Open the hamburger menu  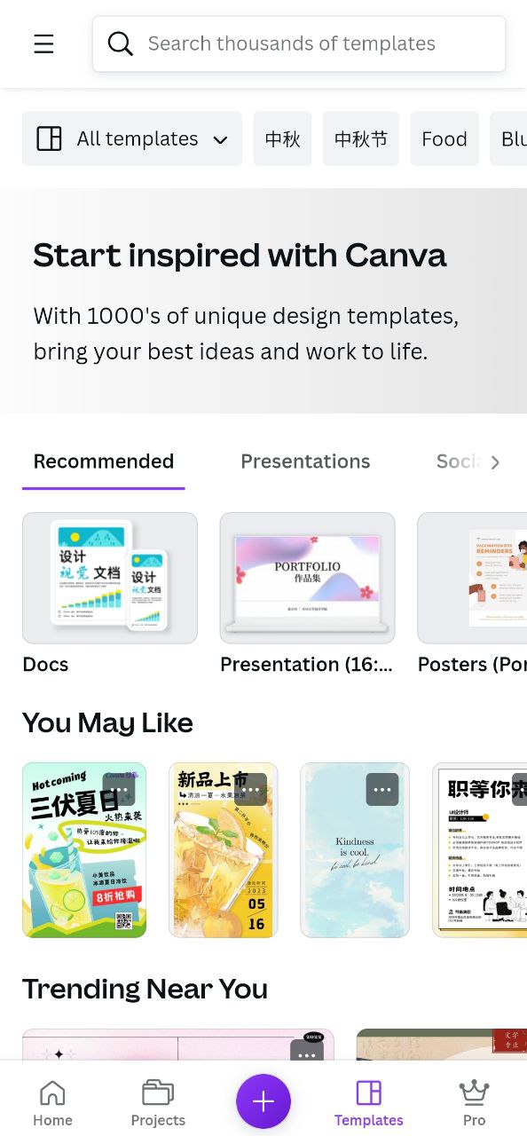(x=43, y=43)
